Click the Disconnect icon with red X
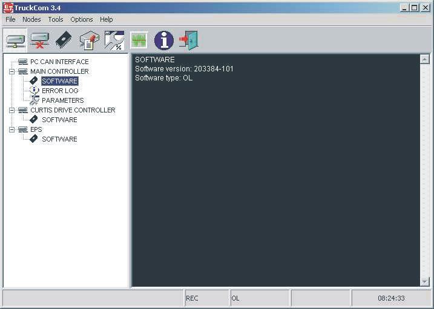 [x=40, y=41]
